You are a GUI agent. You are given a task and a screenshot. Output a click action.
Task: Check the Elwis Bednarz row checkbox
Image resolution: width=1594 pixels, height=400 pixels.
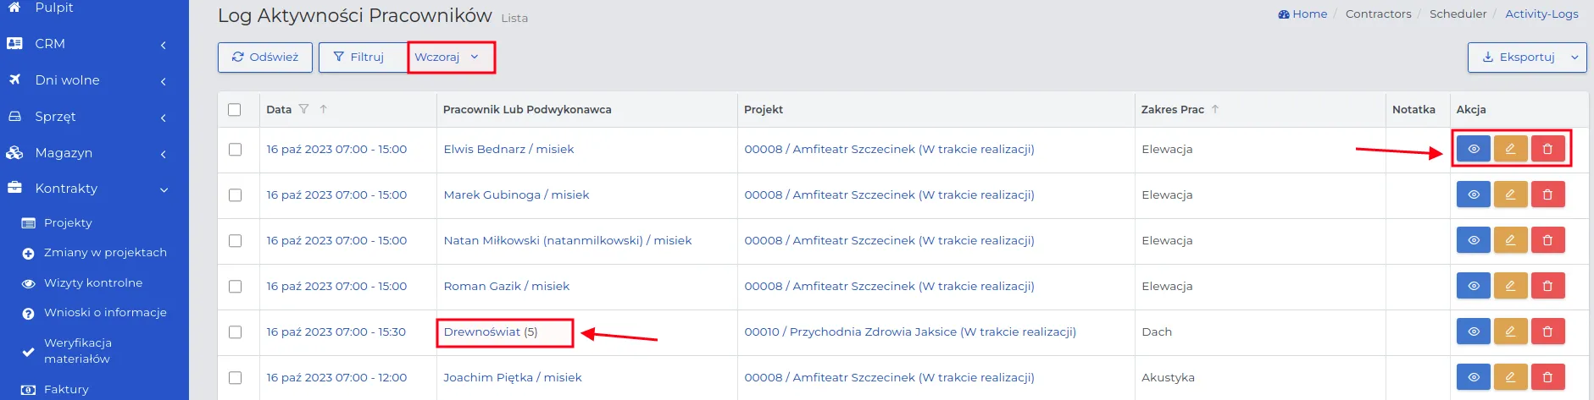click(x=235, y=149)
